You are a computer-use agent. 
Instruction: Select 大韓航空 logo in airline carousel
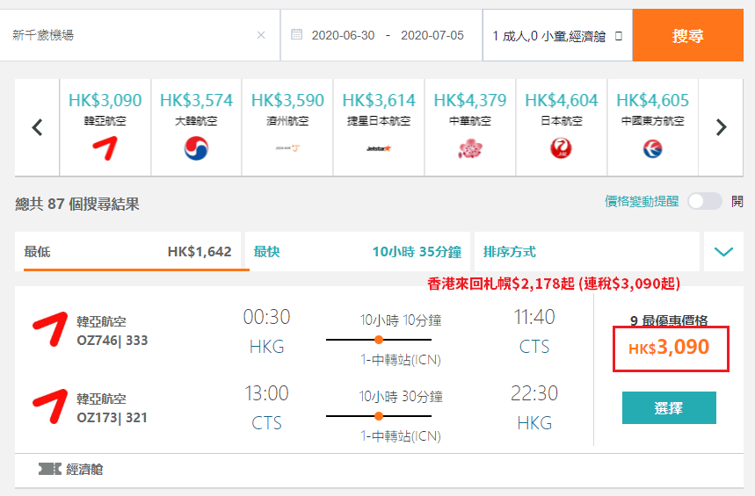(196, 148)
